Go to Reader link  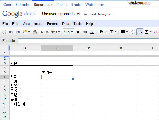[76, 5]
